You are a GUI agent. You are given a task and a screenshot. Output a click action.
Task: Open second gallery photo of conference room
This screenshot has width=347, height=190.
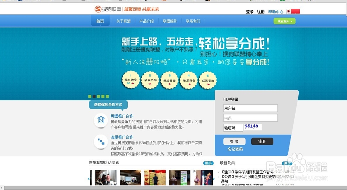point(130,177)
